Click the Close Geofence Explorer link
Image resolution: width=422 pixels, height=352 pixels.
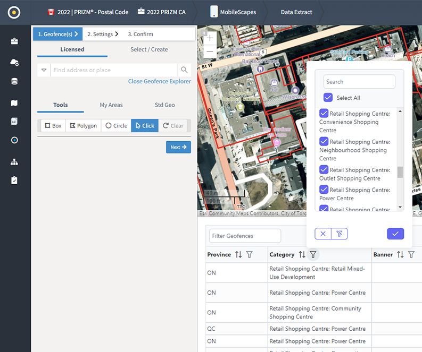[x=159, y=81]
